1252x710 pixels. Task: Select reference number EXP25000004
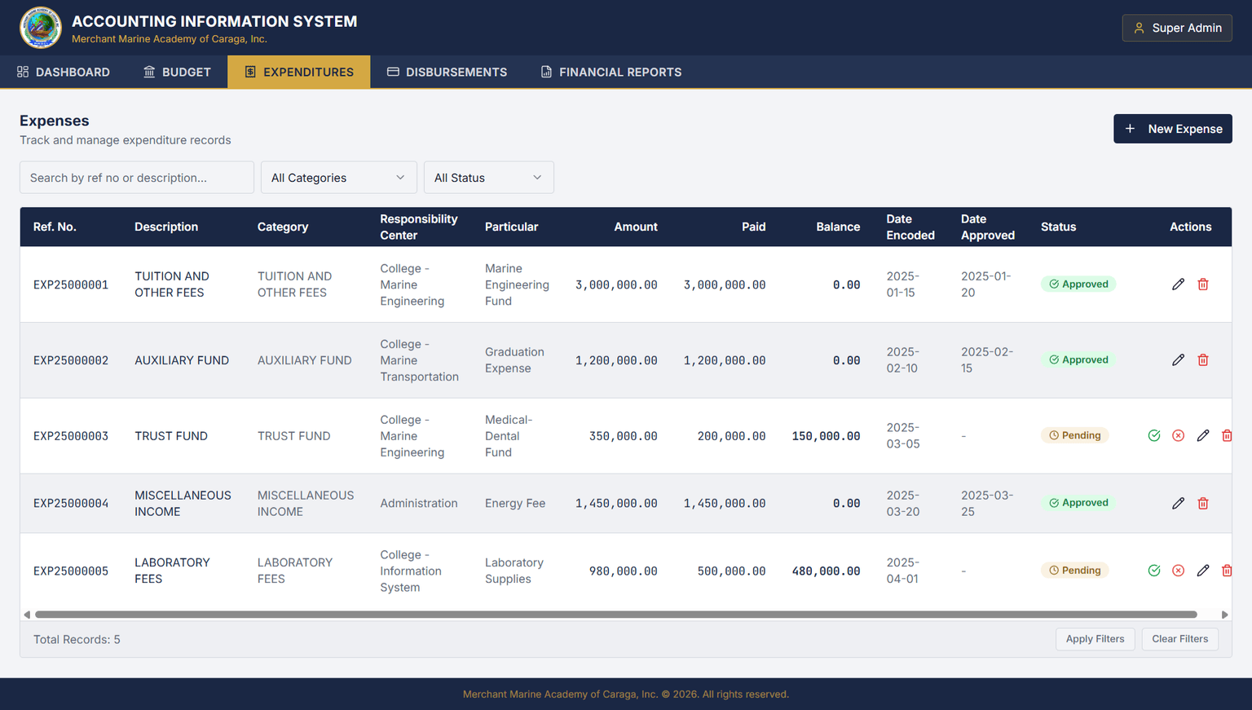coord(71,504)
